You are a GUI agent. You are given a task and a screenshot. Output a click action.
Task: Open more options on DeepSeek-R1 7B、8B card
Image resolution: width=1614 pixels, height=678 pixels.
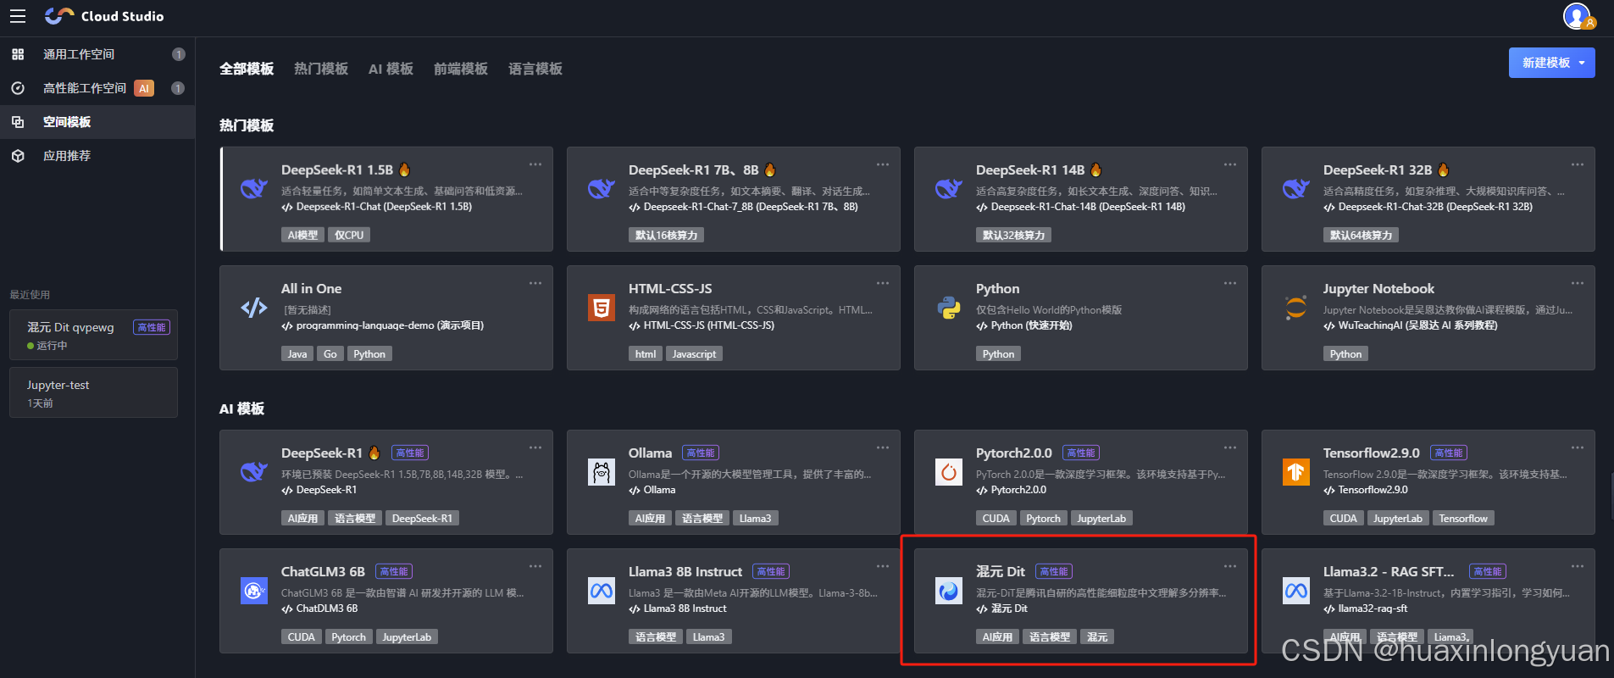click(883, 164)
